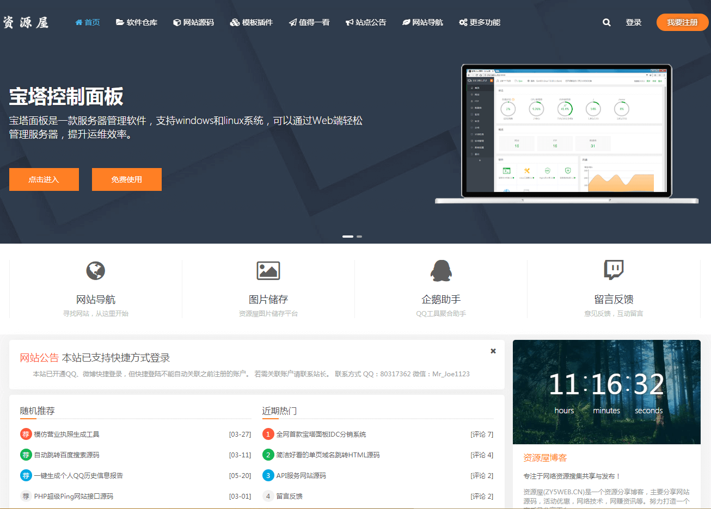
Task: Click the 资源屋 site logo
Action: [26, 22]
